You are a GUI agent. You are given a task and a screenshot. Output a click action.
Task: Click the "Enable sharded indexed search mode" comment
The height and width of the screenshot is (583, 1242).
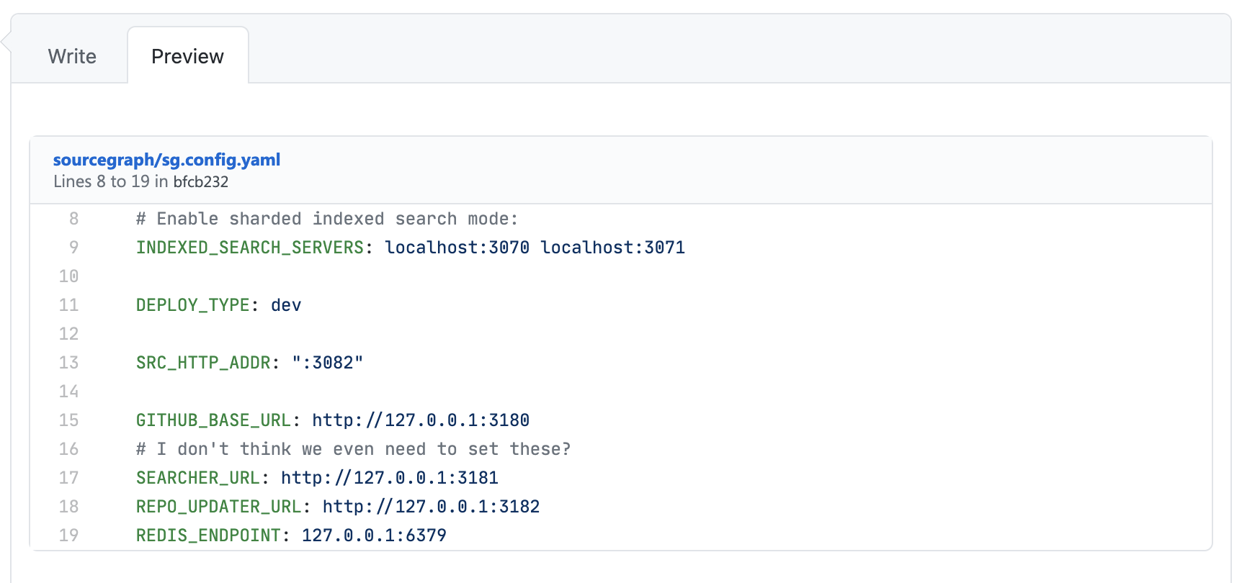click(327, 219)
